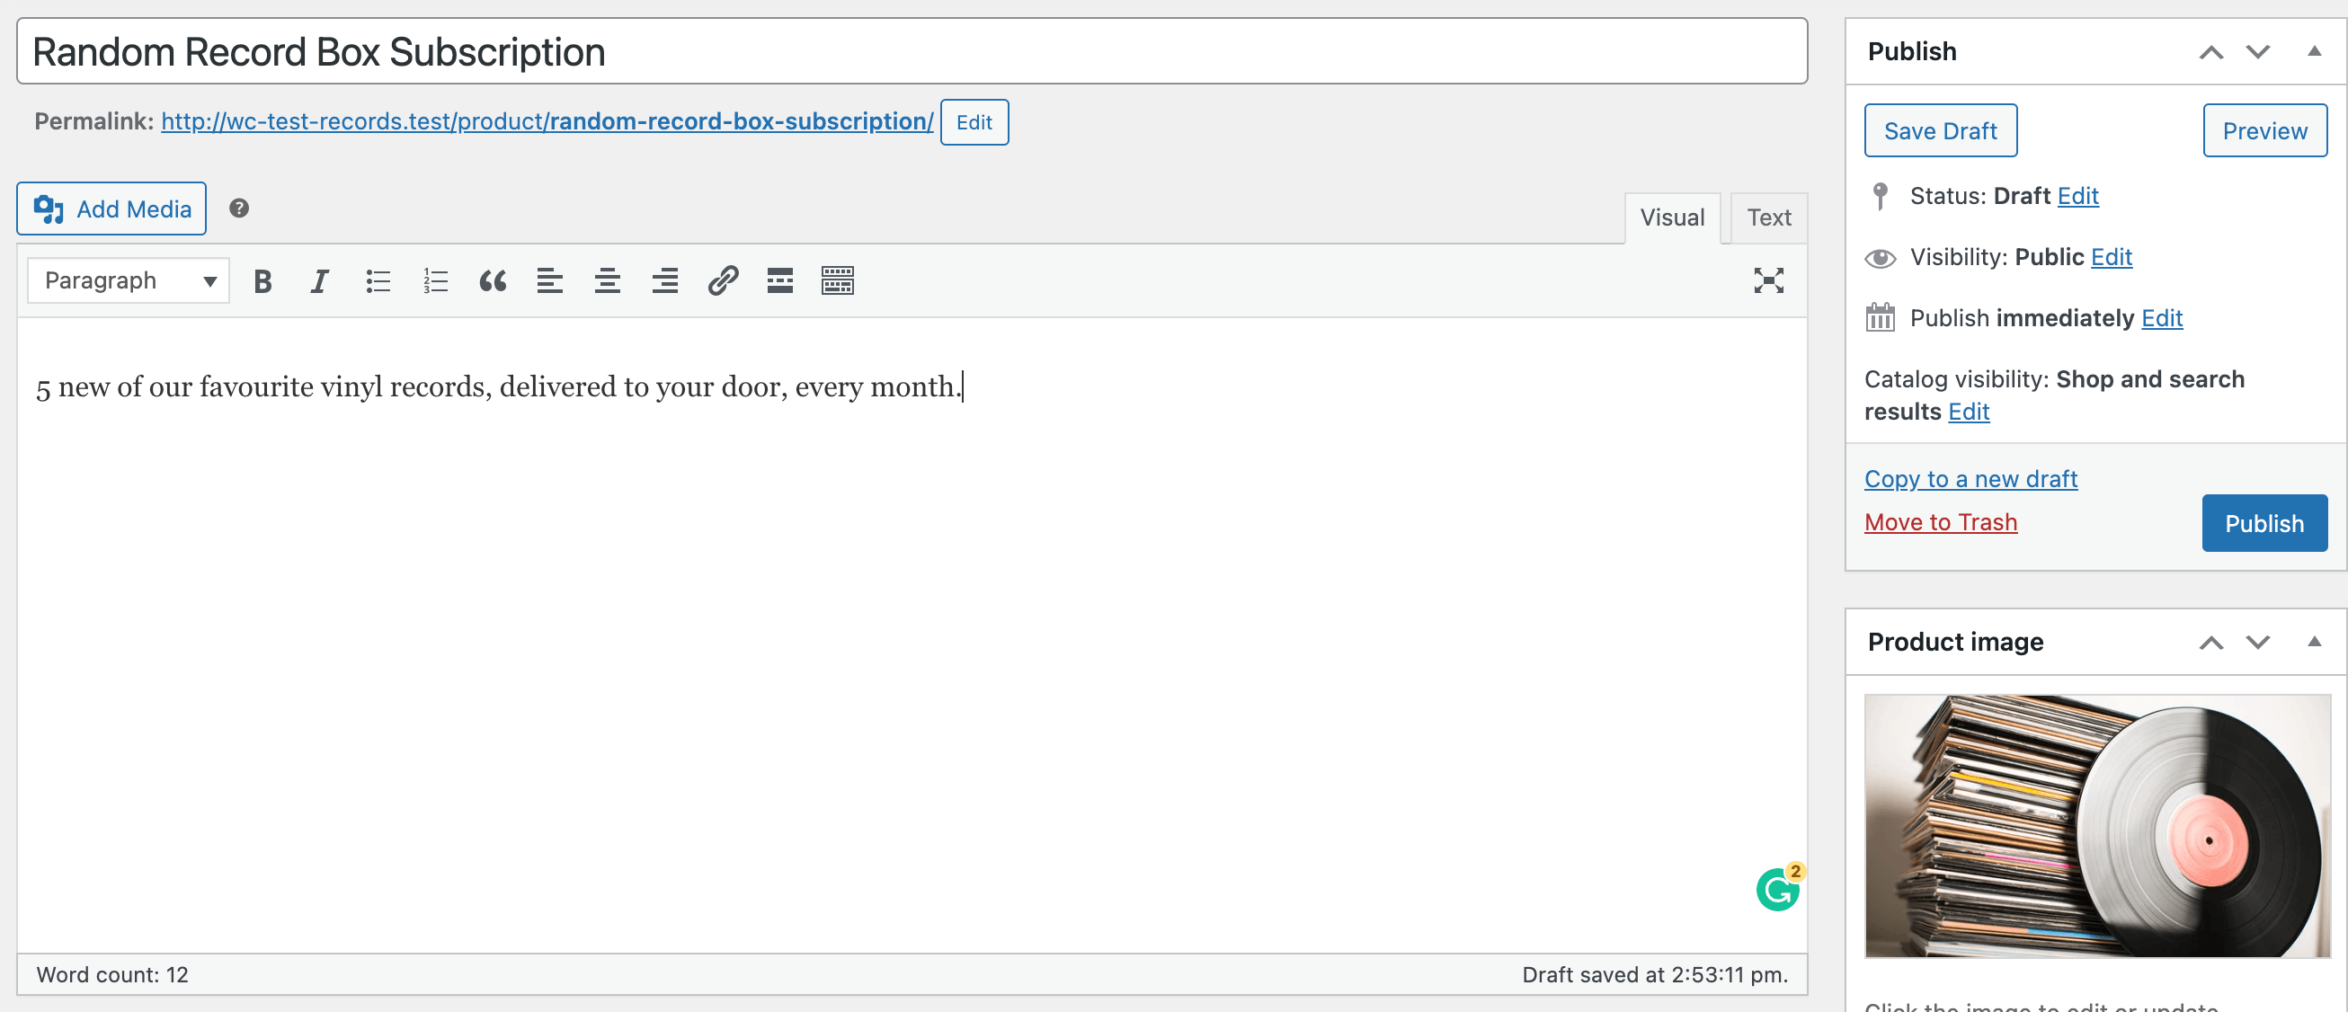Switch to the Visual editor tab

[1671, 217]
